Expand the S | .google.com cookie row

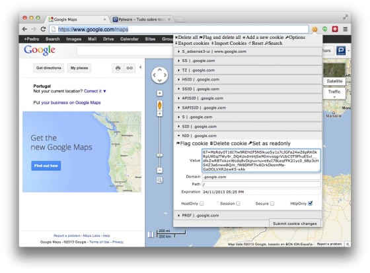(248, 117)
